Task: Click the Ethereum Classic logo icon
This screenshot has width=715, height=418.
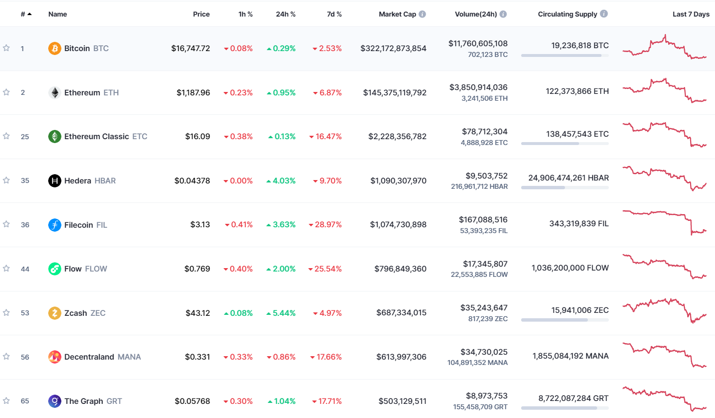Action: (55, 136)
